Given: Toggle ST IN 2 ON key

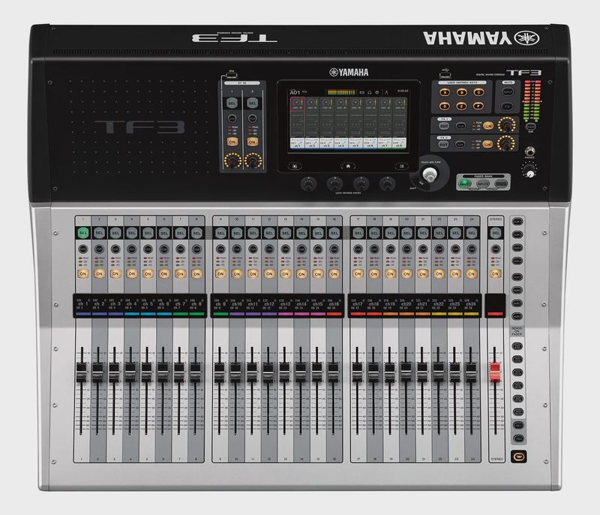Looking at the screenshot, I should [252, 142].
